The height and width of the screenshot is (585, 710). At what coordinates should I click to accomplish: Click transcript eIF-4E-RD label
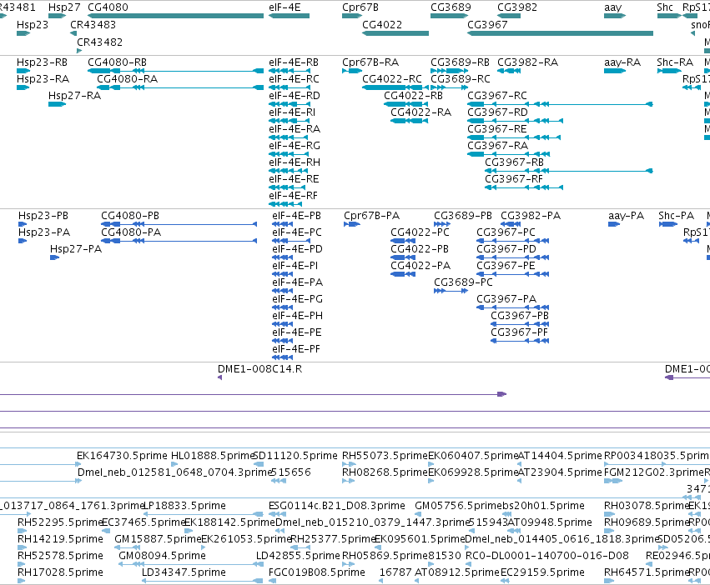point(295,96)
